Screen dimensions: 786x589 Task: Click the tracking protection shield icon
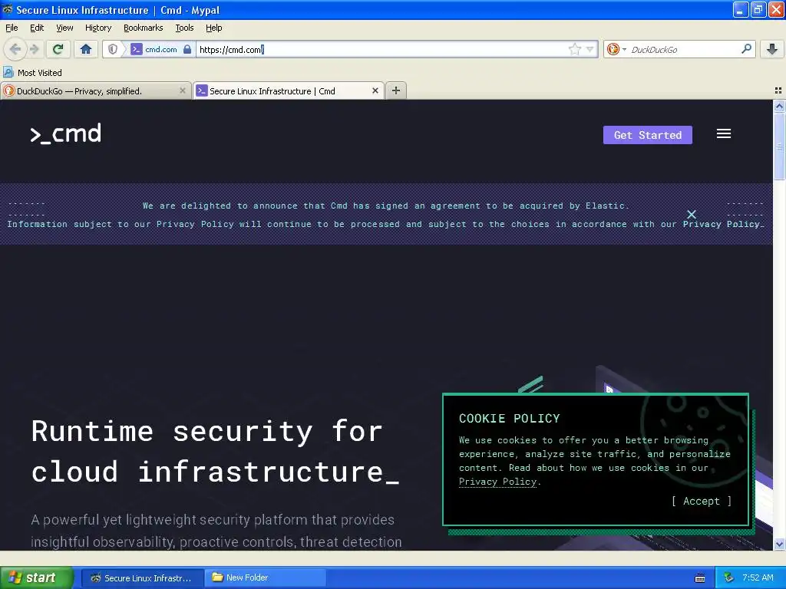[113, 49]
